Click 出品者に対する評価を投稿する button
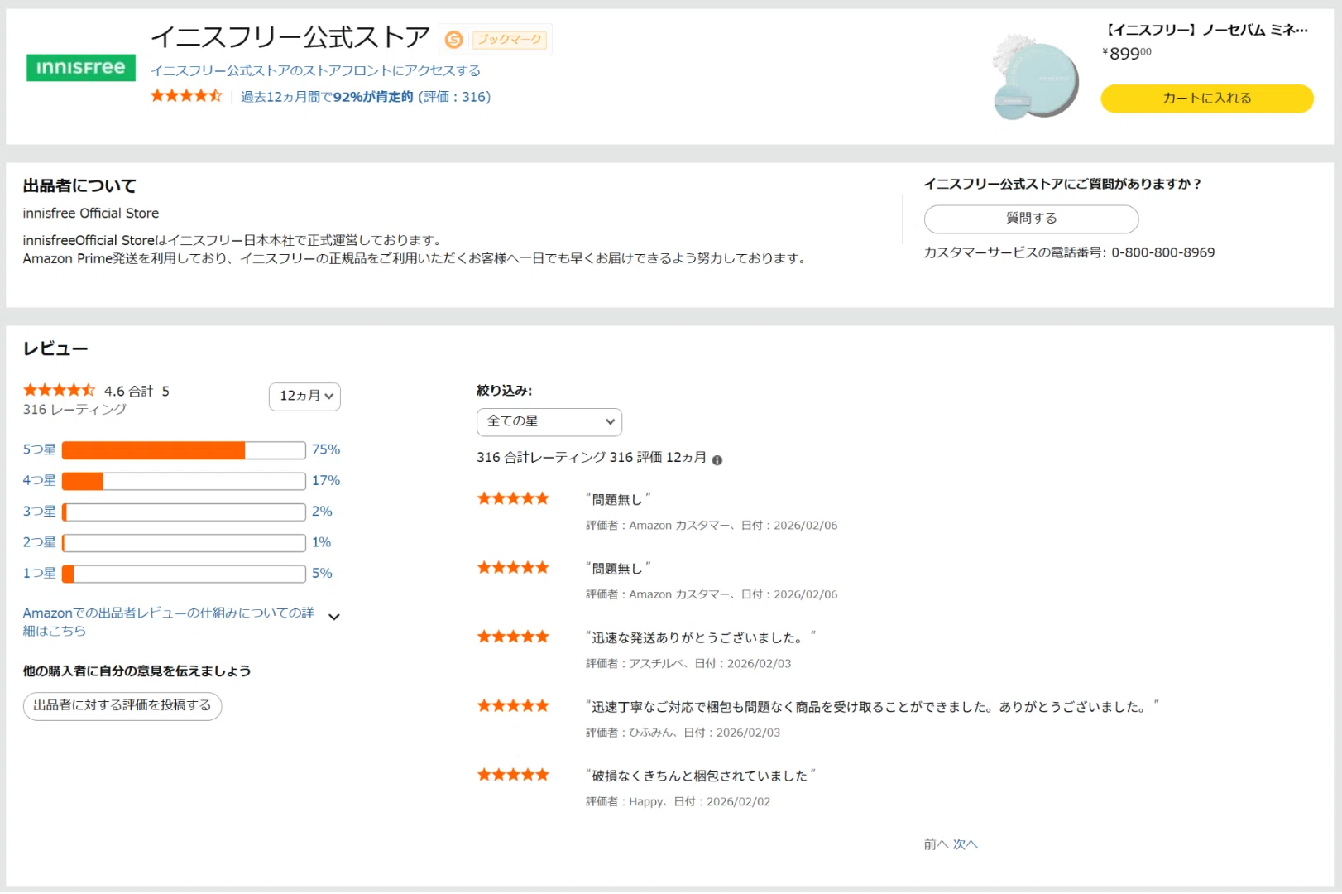Viewport: 1342px width, 894px height. click(122, 706)
